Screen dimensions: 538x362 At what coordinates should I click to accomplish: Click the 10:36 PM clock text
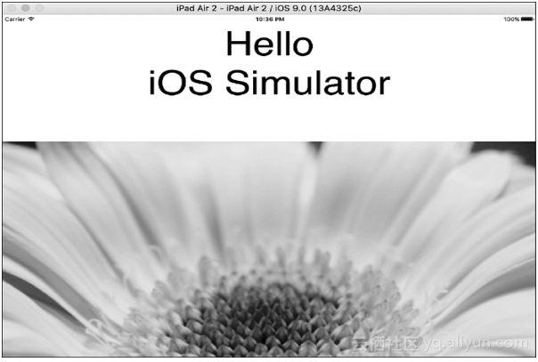click(270, 20)
